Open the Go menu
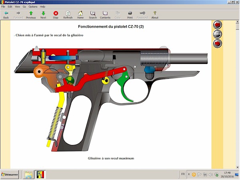The height and width of the screenshot is (180, 240). coord(24,6)
